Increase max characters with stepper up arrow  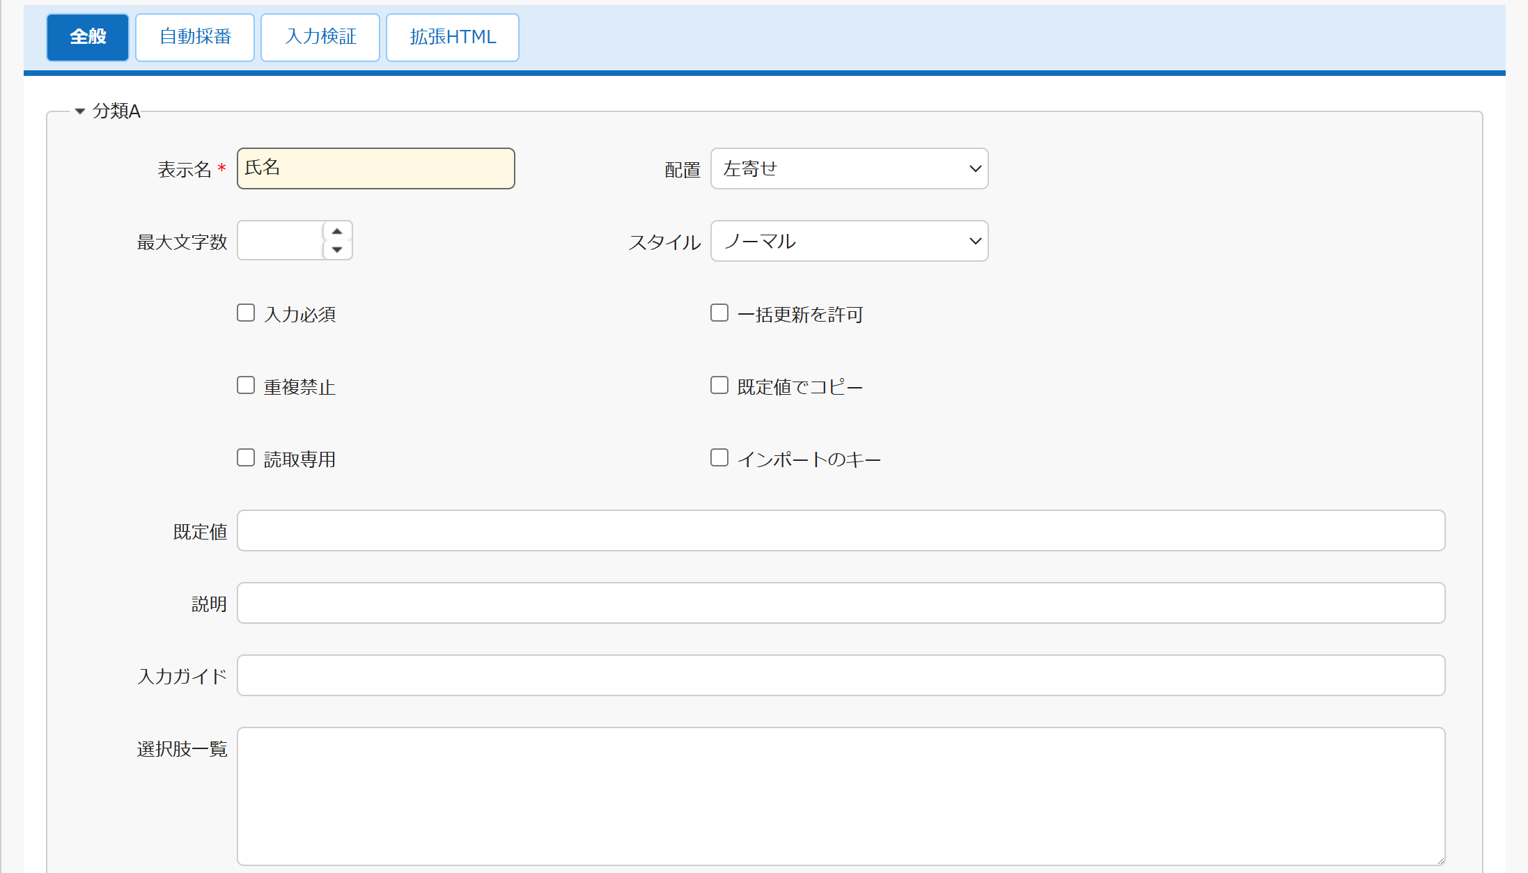337,232
